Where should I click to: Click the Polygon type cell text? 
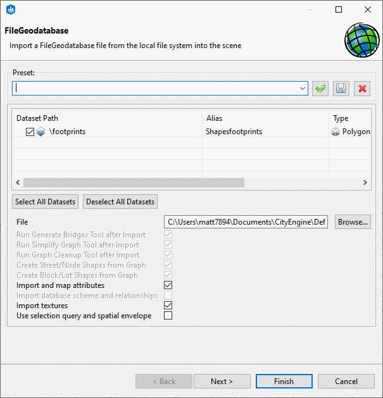click(x=356, y=132)
